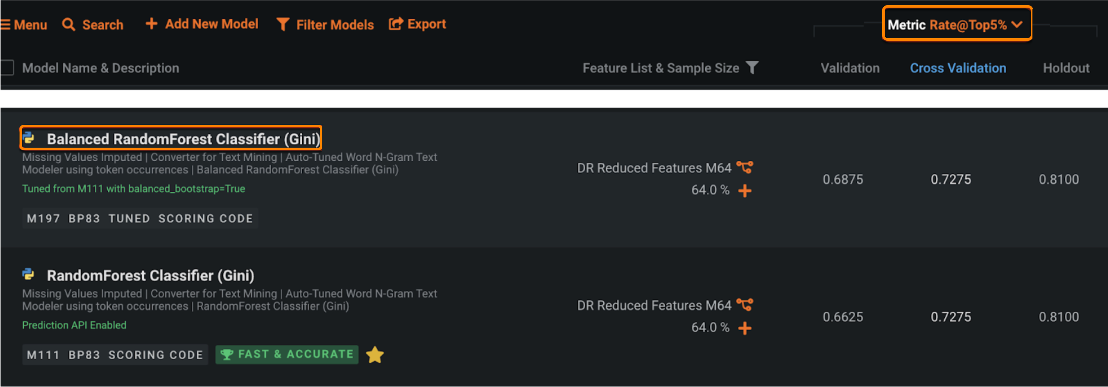Click the Holdout column header

(x=1066, y=68)
